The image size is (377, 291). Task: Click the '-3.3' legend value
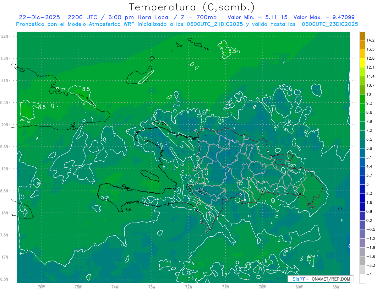371,266
